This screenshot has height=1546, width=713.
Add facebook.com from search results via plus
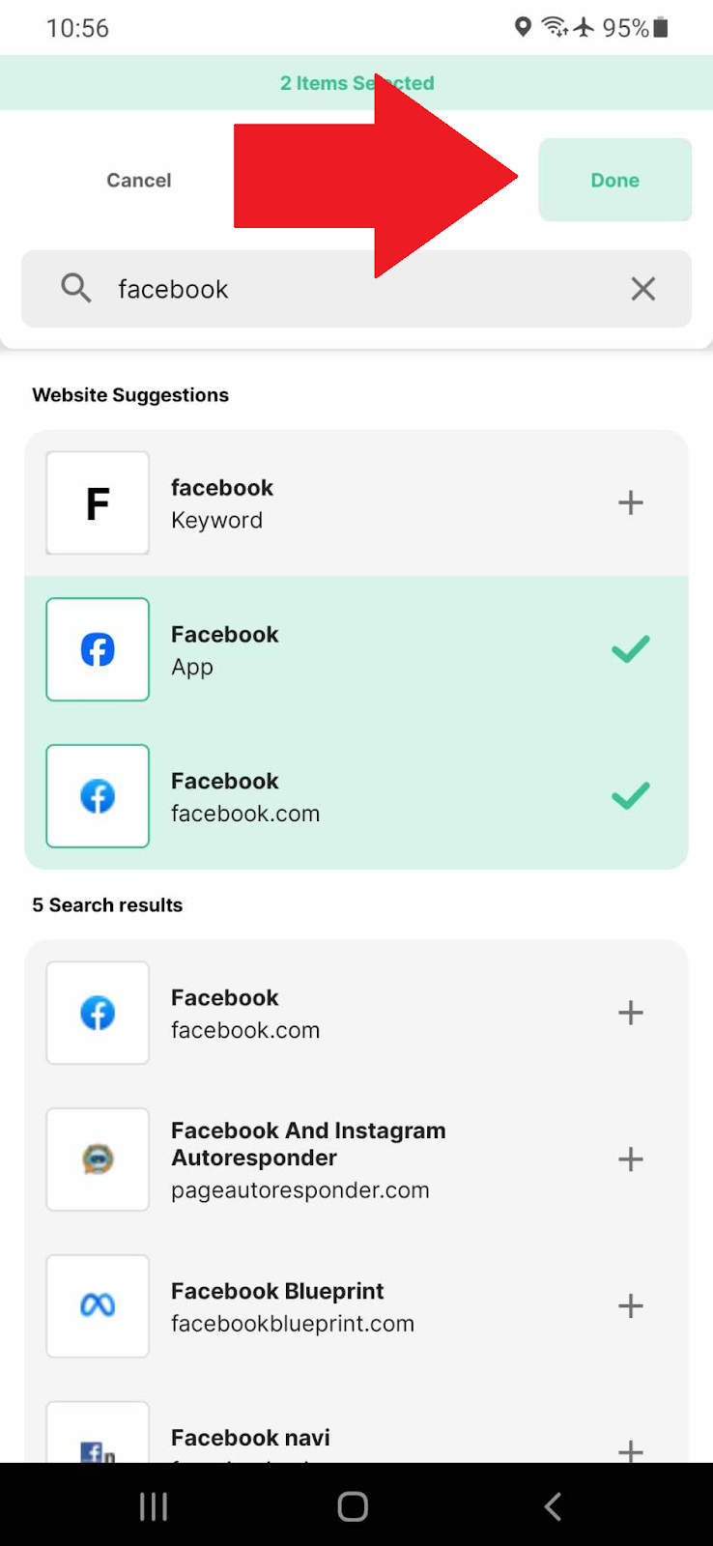tap(630, 1013)
